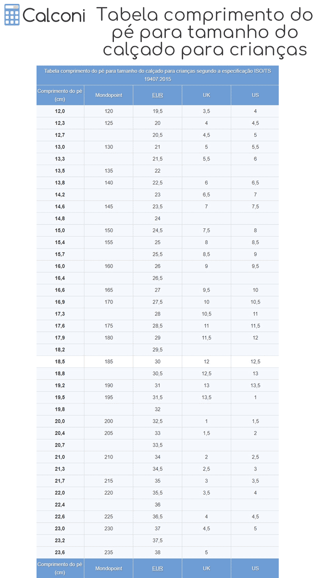Click the EUR 38 size cell
This screenshot has height=578, width=322.
(158, 552)
